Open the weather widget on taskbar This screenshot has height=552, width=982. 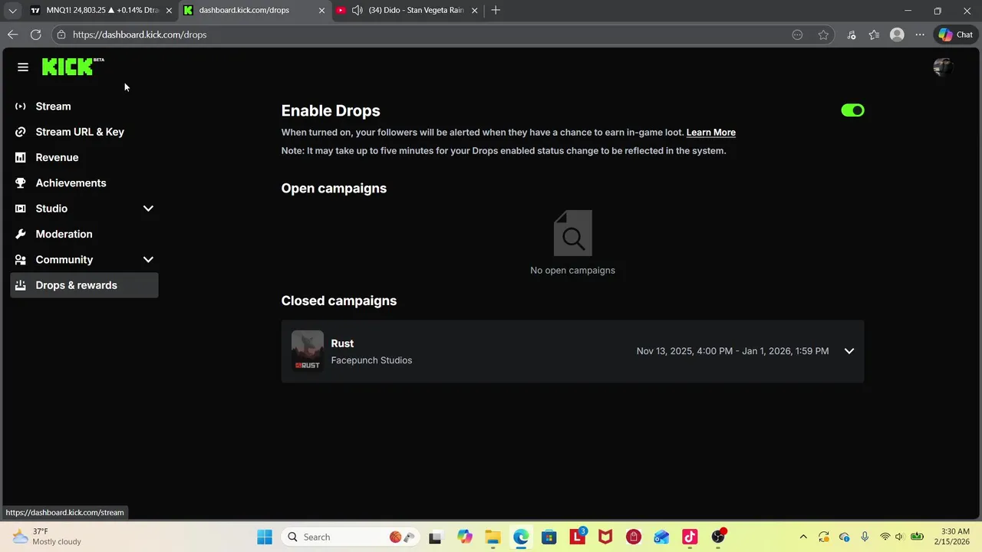coord(48,537)
